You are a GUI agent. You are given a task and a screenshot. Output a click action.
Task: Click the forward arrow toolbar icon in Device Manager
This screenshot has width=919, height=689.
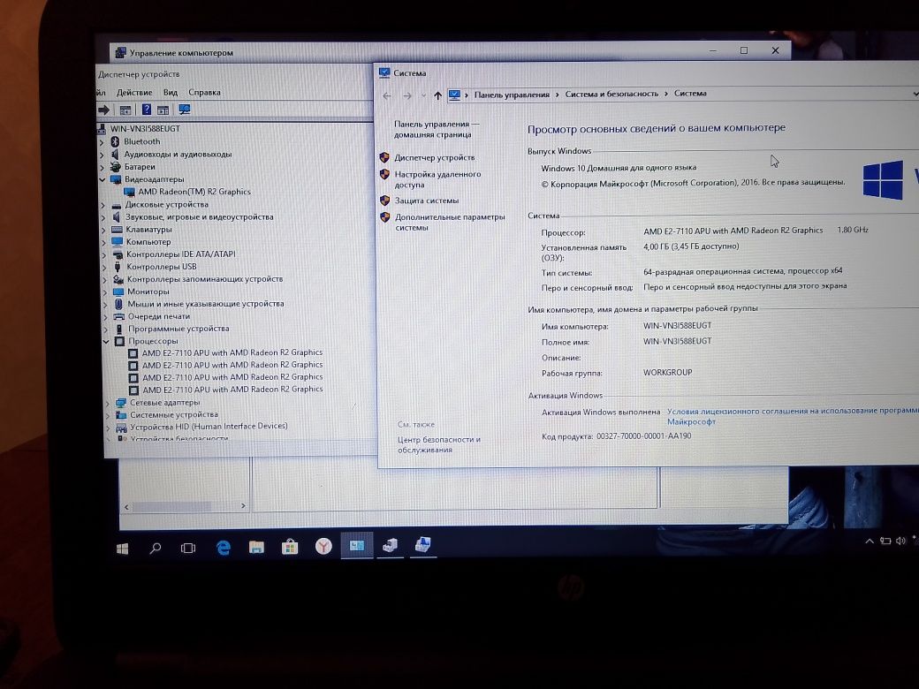104,110
